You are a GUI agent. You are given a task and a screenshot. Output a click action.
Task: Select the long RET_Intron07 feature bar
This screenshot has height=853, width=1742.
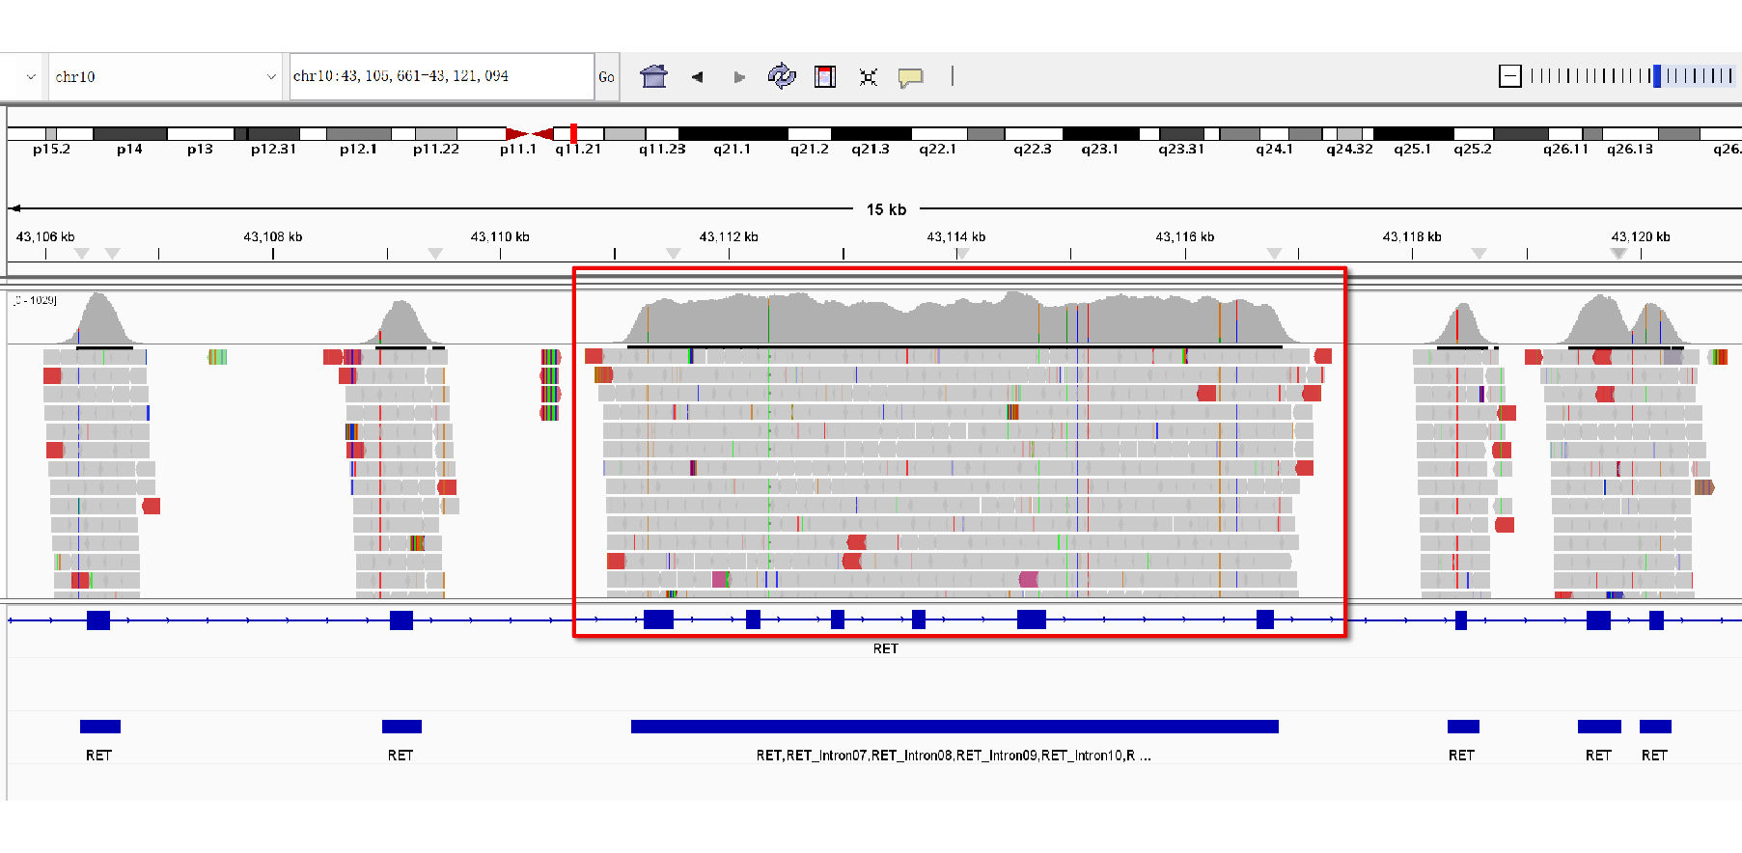click(954, 727)
